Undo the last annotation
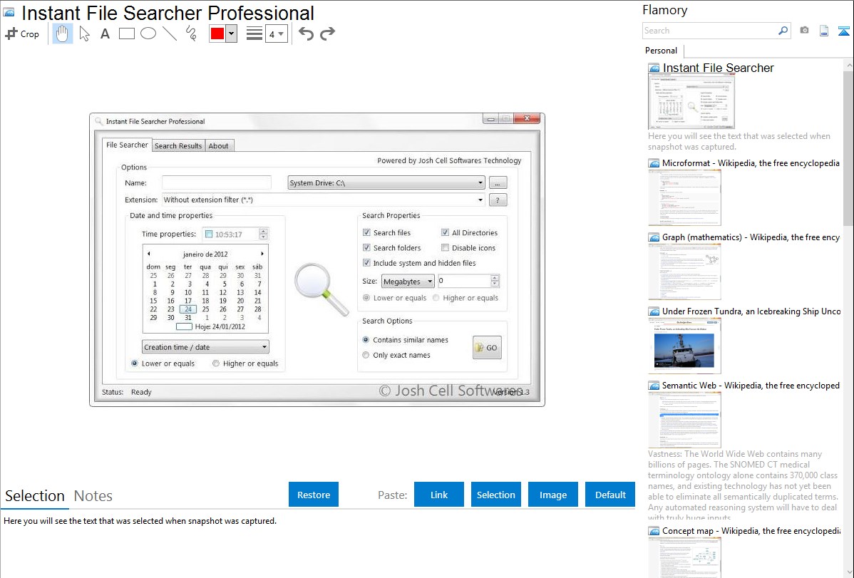 pos(306,33)
